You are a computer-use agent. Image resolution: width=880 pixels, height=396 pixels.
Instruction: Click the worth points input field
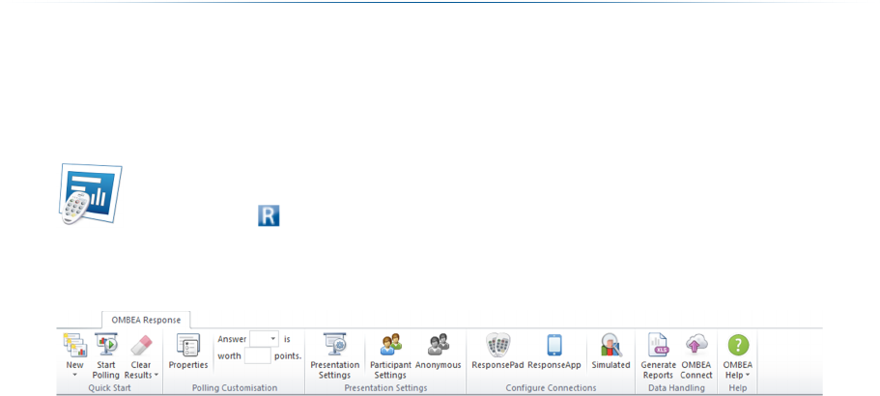pyautogui.click(x=258, y=355)
